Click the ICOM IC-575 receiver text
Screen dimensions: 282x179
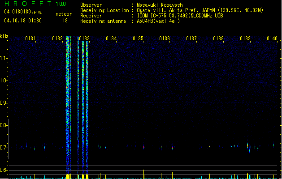pos(180,16)
